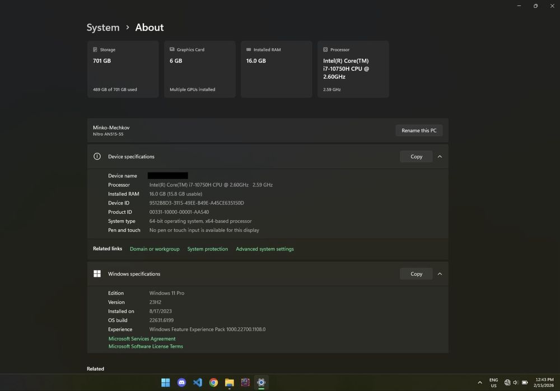Click the Processor card icon
This screenshot has height=391, width=560.
tap(325, 49)
